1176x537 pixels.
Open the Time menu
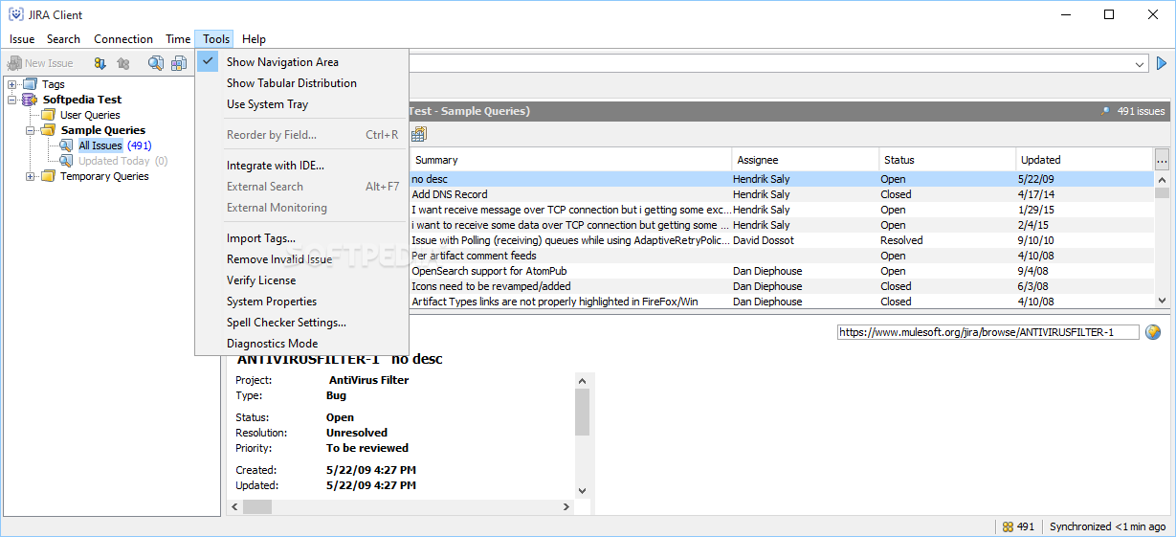pos(178,39)
